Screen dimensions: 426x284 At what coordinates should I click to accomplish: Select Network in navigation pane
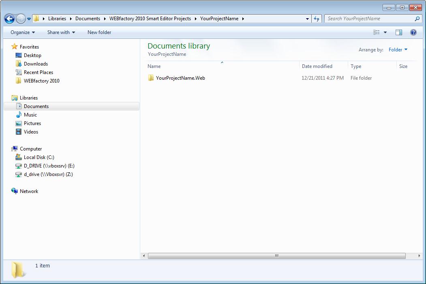[x=29, y=191]
